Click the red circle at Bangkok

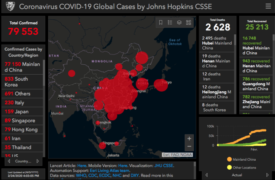98,123
